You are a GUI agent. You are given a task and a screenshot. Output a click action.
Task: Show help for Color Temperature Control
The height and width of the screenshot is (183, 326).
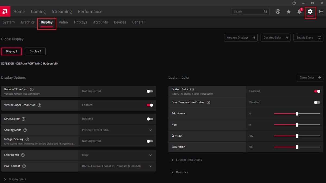(x=208, y=102)
